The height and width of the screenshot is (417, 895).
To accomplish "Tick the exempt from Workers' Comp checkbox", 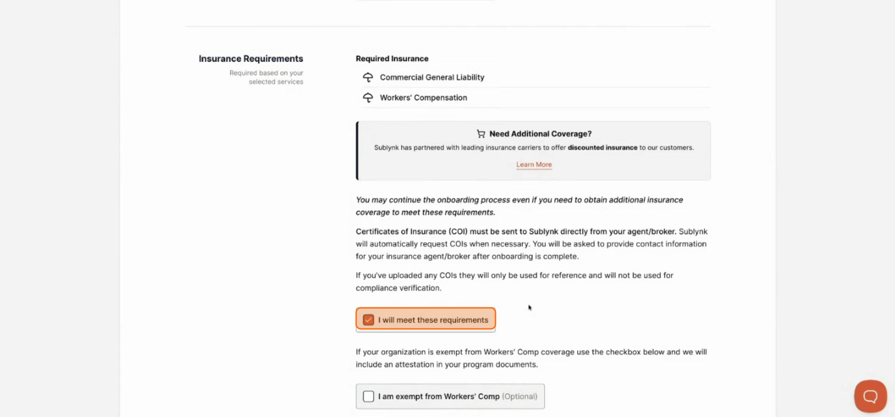I will 368,396.
